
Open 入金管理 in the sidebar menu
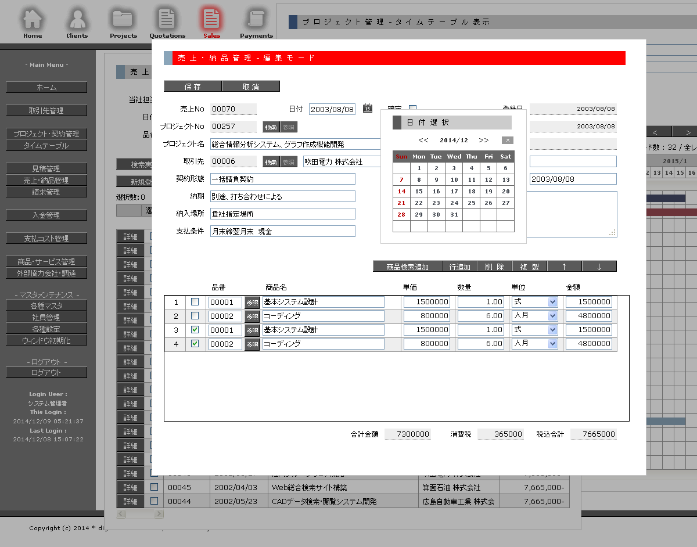tap(46, 215)
